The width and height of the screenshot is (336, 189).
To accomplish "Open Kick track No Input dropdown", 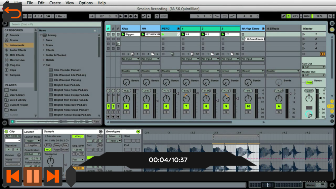I will click(x=130, y=59).
